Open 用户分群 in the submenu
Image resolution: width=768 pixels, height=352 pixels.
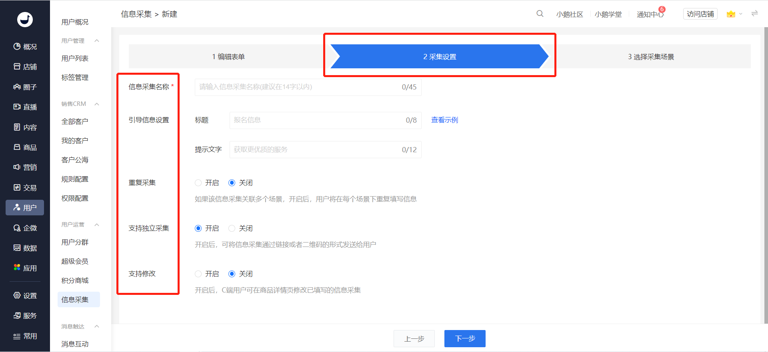75,242
